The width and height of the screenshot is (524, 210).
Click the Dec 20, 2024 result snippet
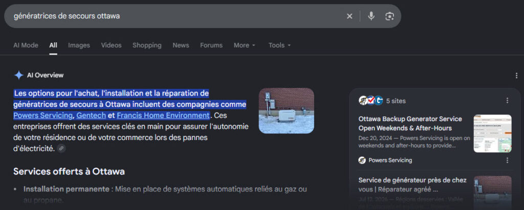coord(414,142)
